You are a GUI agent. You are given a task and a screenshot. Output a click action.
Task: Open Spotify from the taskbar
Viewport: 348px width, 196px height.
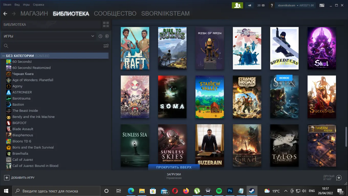(219, 191)
